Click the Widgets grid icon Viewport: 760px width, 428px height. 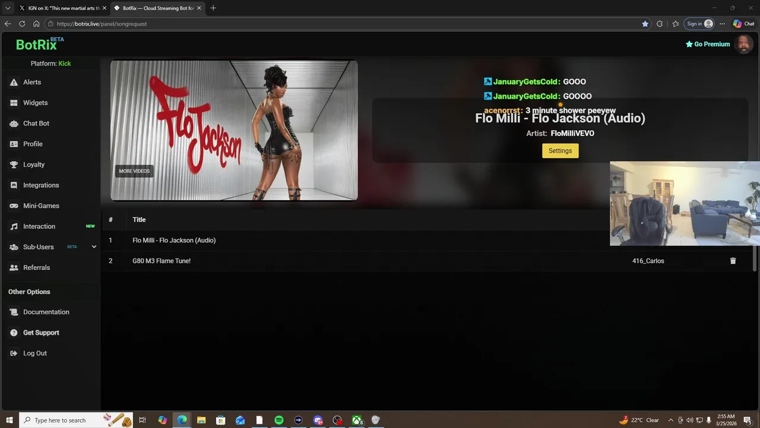pos(14,103)
